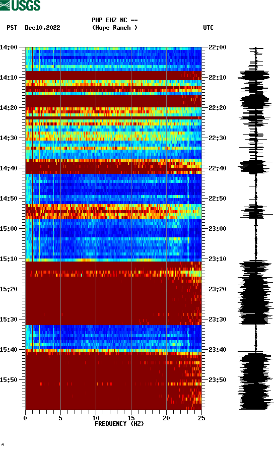Screen dimensions: 278x450
Task: Click the 5 Hz frequency axis label
Action: pos(60,418)
